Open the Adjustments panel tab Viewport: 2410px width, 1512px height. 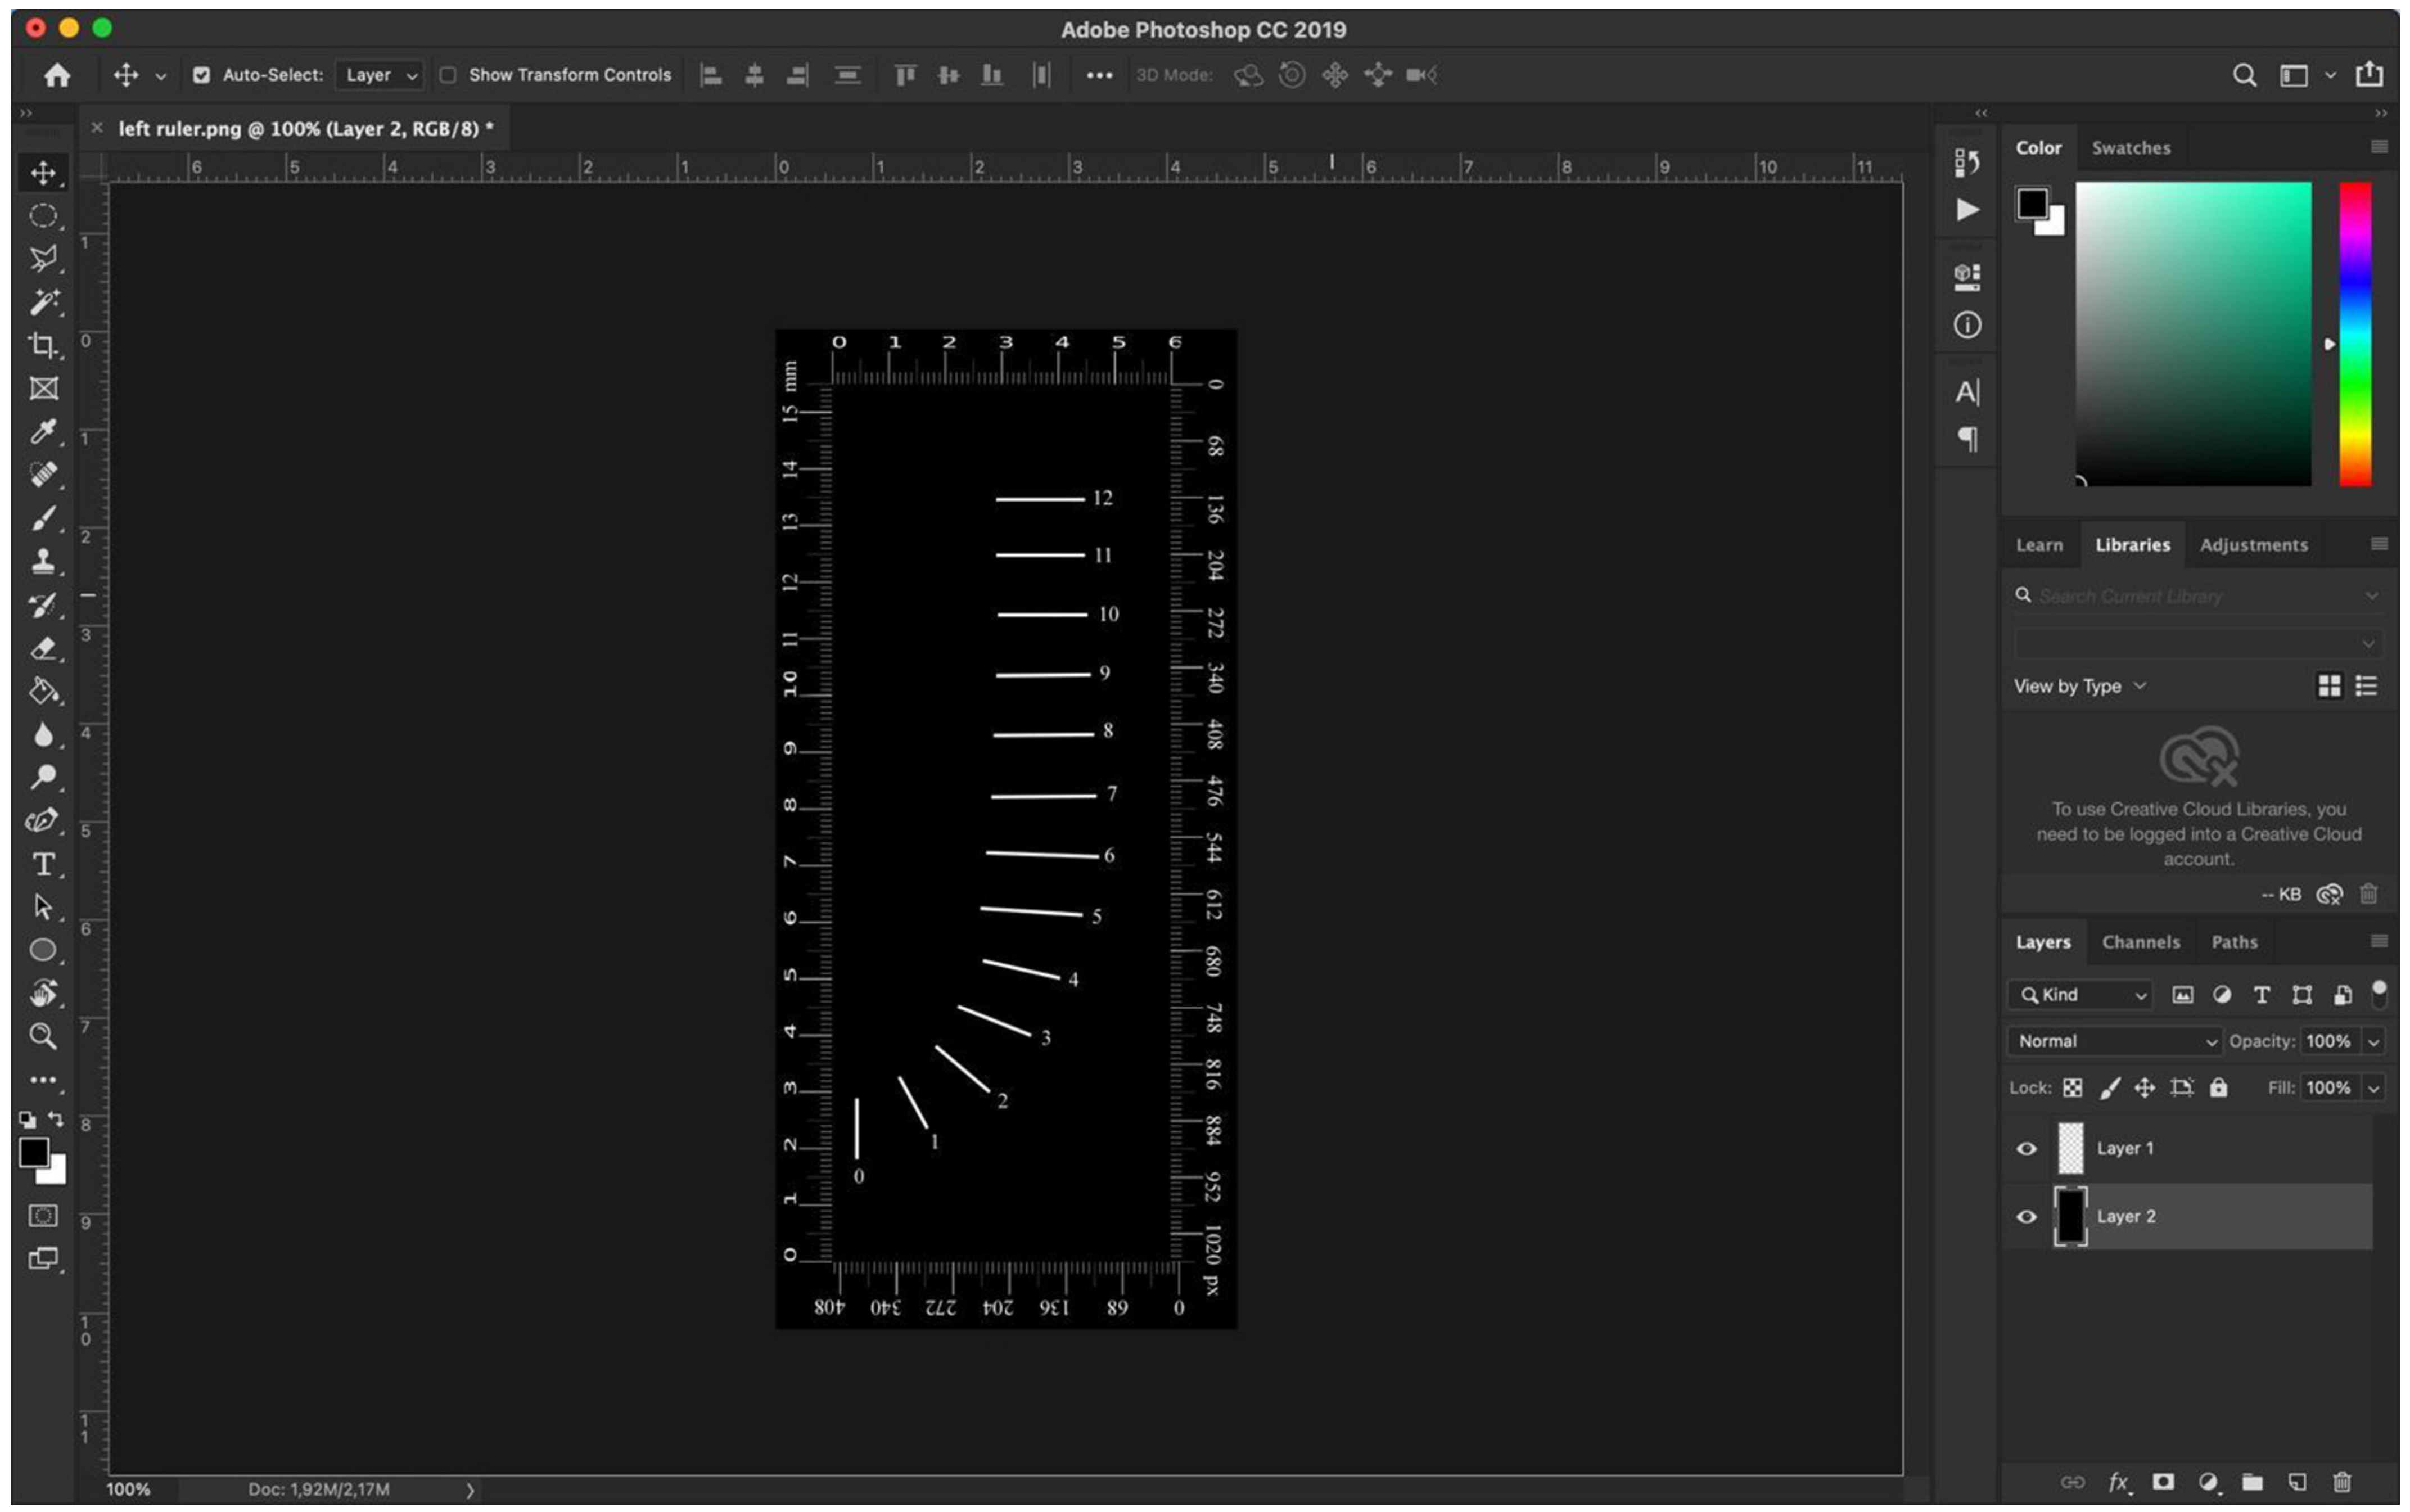click(2253, 545)
